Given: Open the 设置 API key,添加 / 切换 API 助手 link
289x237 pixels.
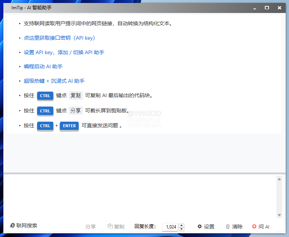Looking at the screenshot, I should pos(64,52).
